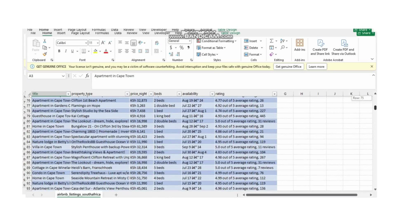Click Create PDF and Share link

(x=320, y=47)
